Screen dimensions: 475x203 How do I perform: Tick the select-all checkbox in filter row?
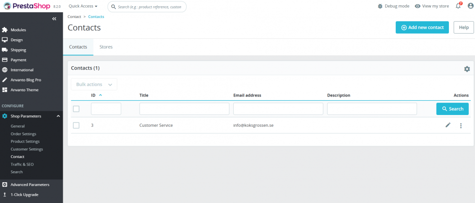(x=76, y=109)
